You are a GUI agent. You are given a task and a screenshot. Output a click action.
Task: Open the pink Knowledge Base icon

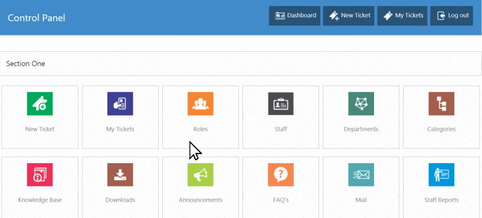click(x=40, y=175)
